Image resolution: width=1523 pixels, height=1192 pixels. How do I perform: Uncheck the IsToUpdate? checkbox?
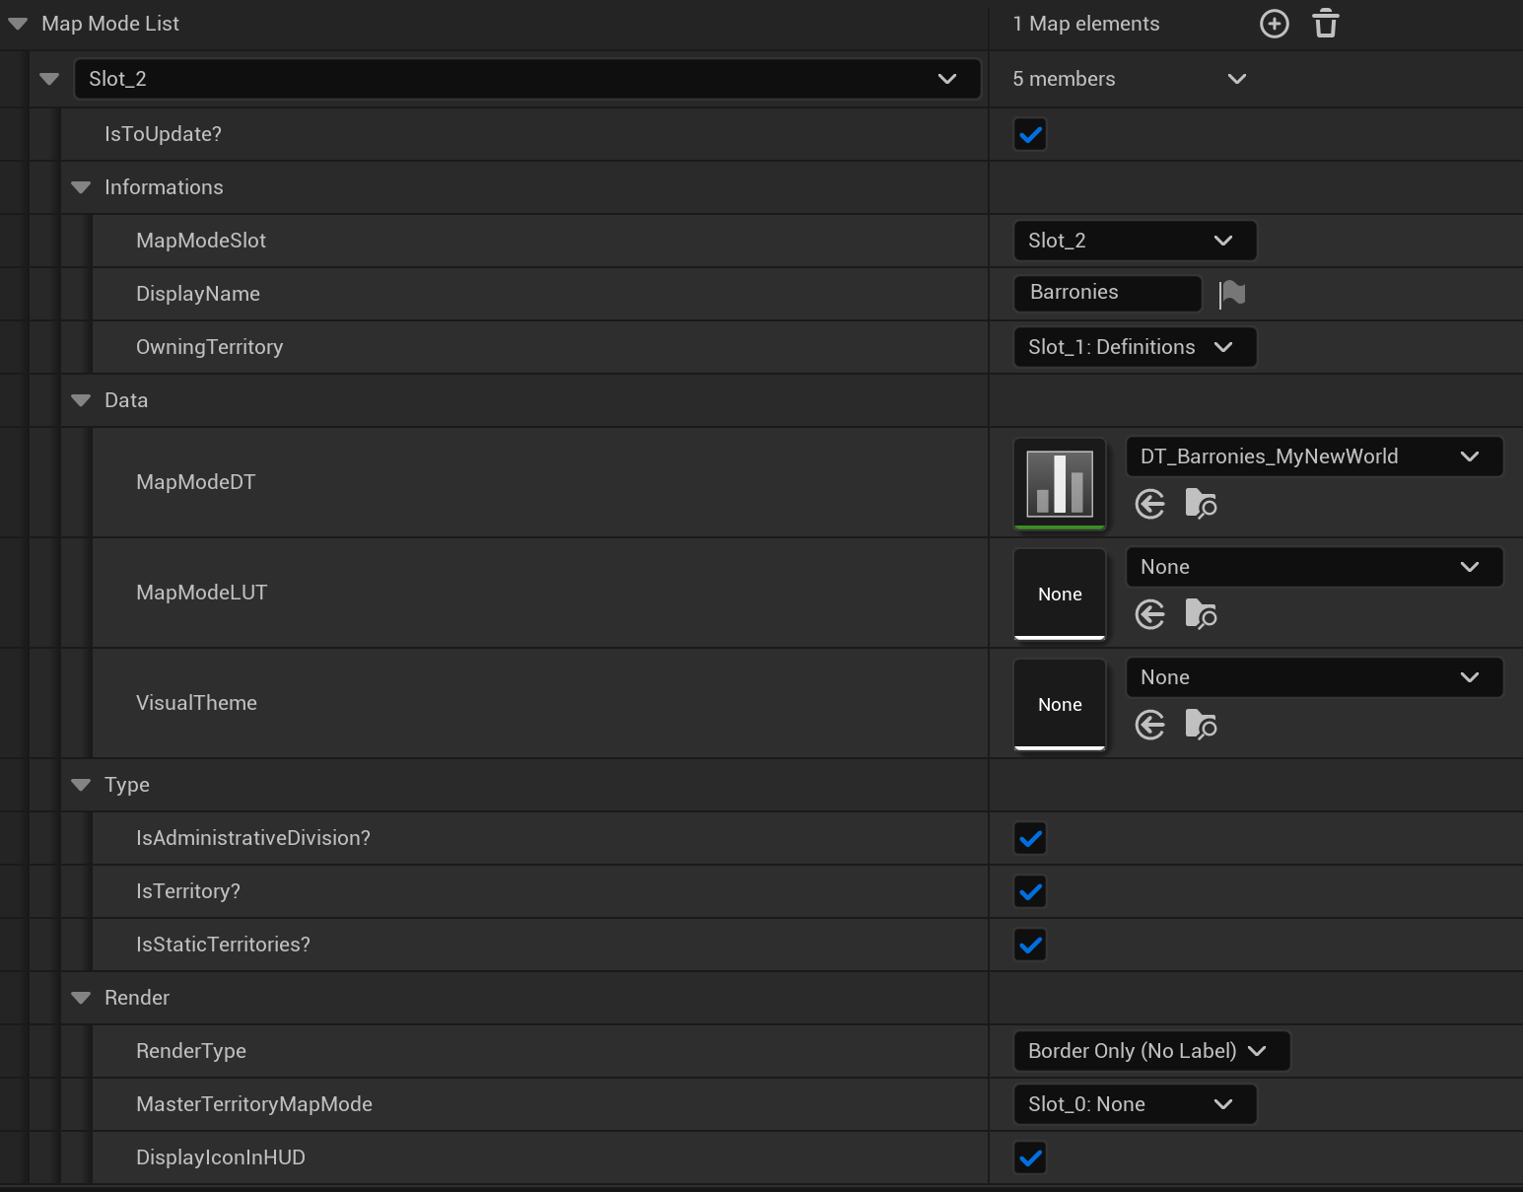coord(1030,134)
